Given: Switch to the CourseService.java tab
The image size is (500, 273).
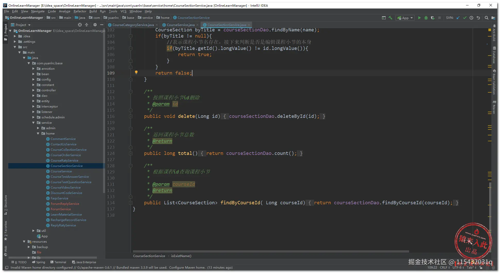Looking at the screenshot, I should click(180, 25).
